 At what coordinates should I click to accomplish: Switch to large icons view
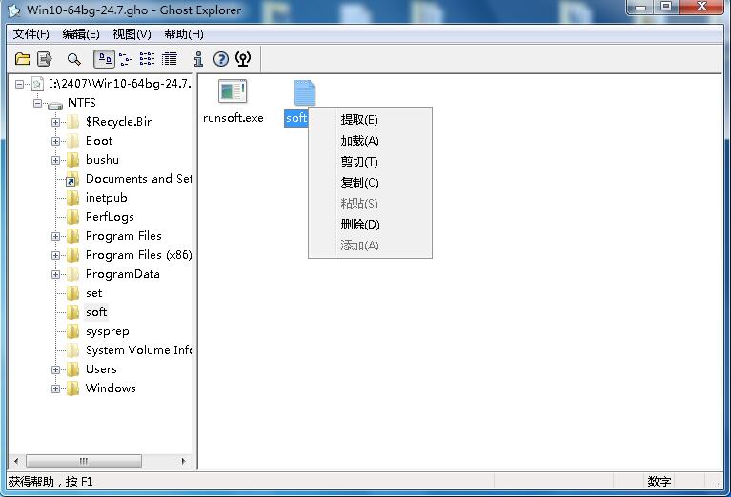105,59
